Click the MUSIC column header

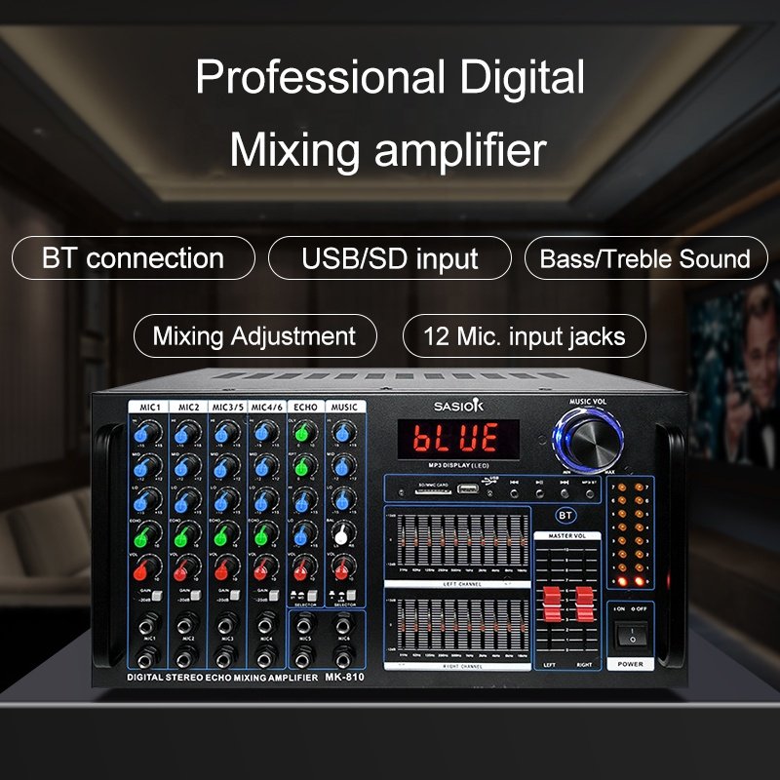(x=345, y=407)
